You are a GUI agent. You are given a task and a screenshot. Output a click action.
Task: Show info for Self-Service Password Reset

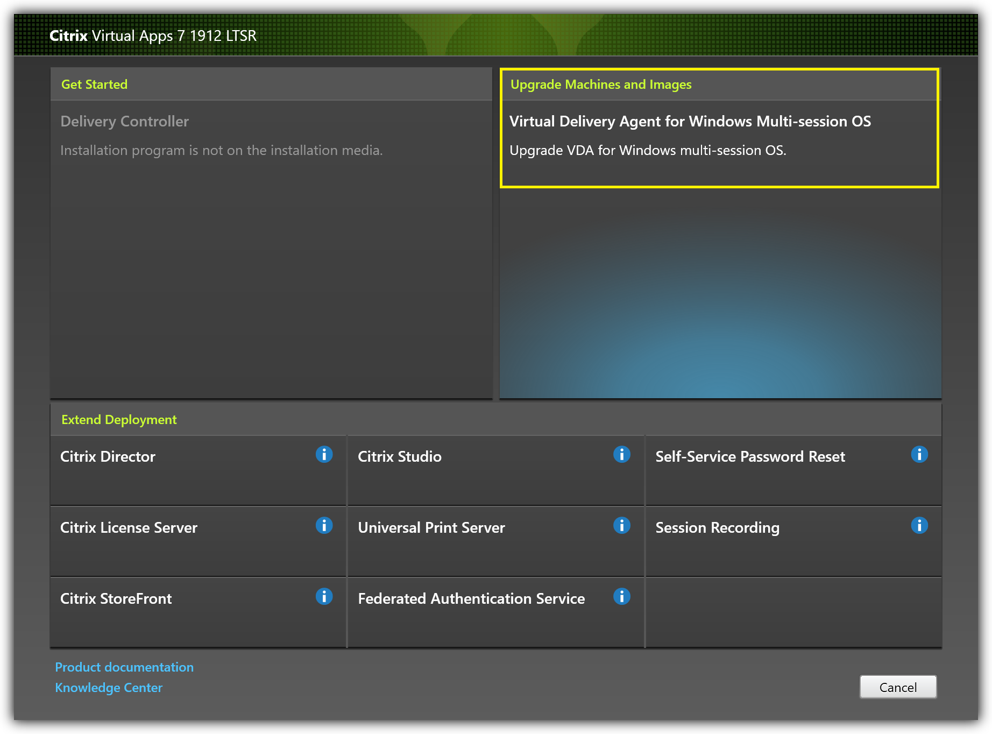pos(919,455)
